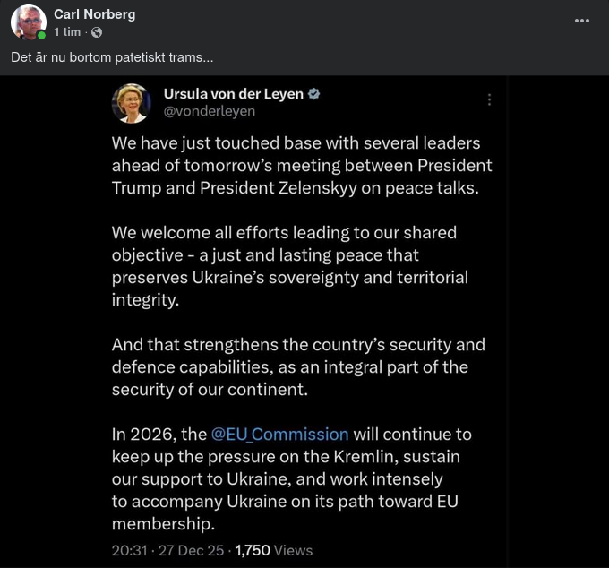Click the paragraph starting "We have just touched base"

tap(301, 165)
